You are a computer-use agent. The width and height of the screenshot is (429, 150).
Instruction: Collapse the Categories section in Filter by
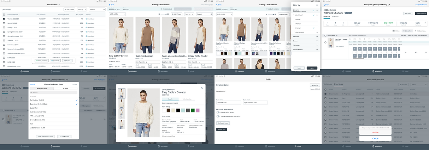317,11
